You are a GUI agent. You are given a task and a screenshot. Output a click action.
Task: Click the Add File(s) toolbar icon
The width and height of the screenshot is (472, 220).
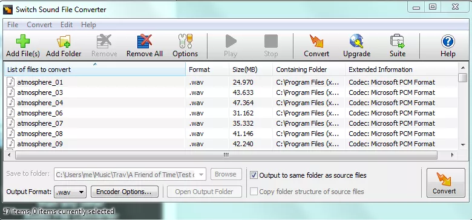click(x=23, y=42)
